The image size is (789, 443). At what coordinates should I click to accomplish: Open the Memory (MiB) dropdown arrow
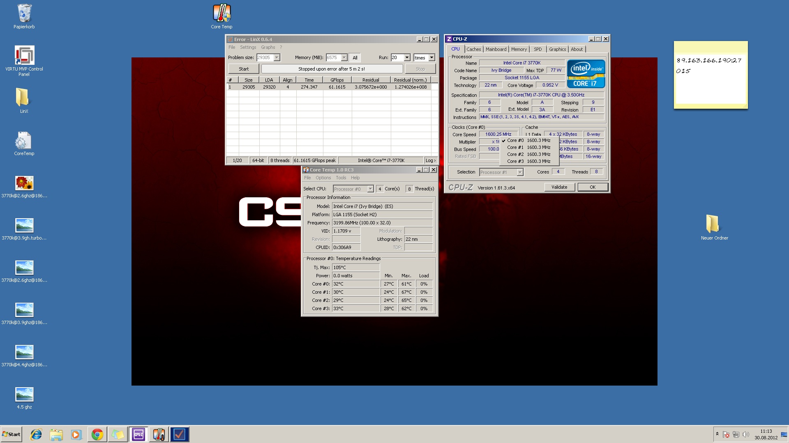[x=344, y=57]
